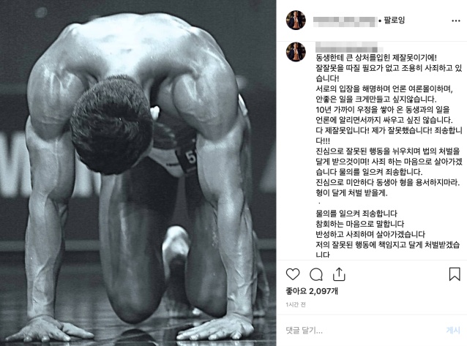The image size is (467, 346).
Task: View the 좋아요 2,097개 likes list
Action: coord(312,291)
